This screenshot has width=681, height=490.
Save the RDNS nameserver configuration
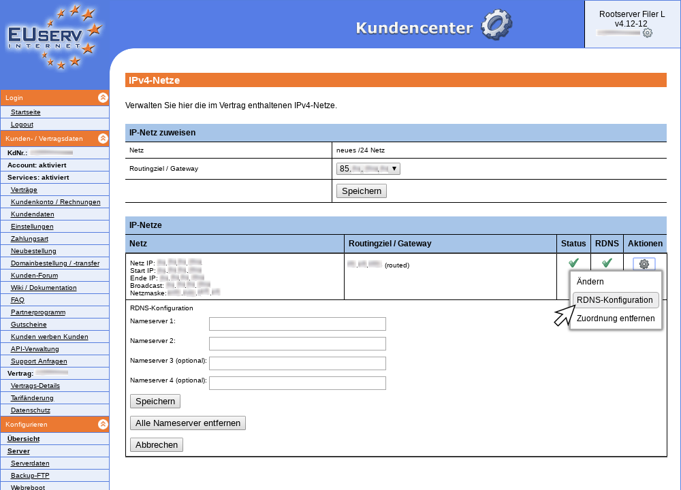pos(155,402)
